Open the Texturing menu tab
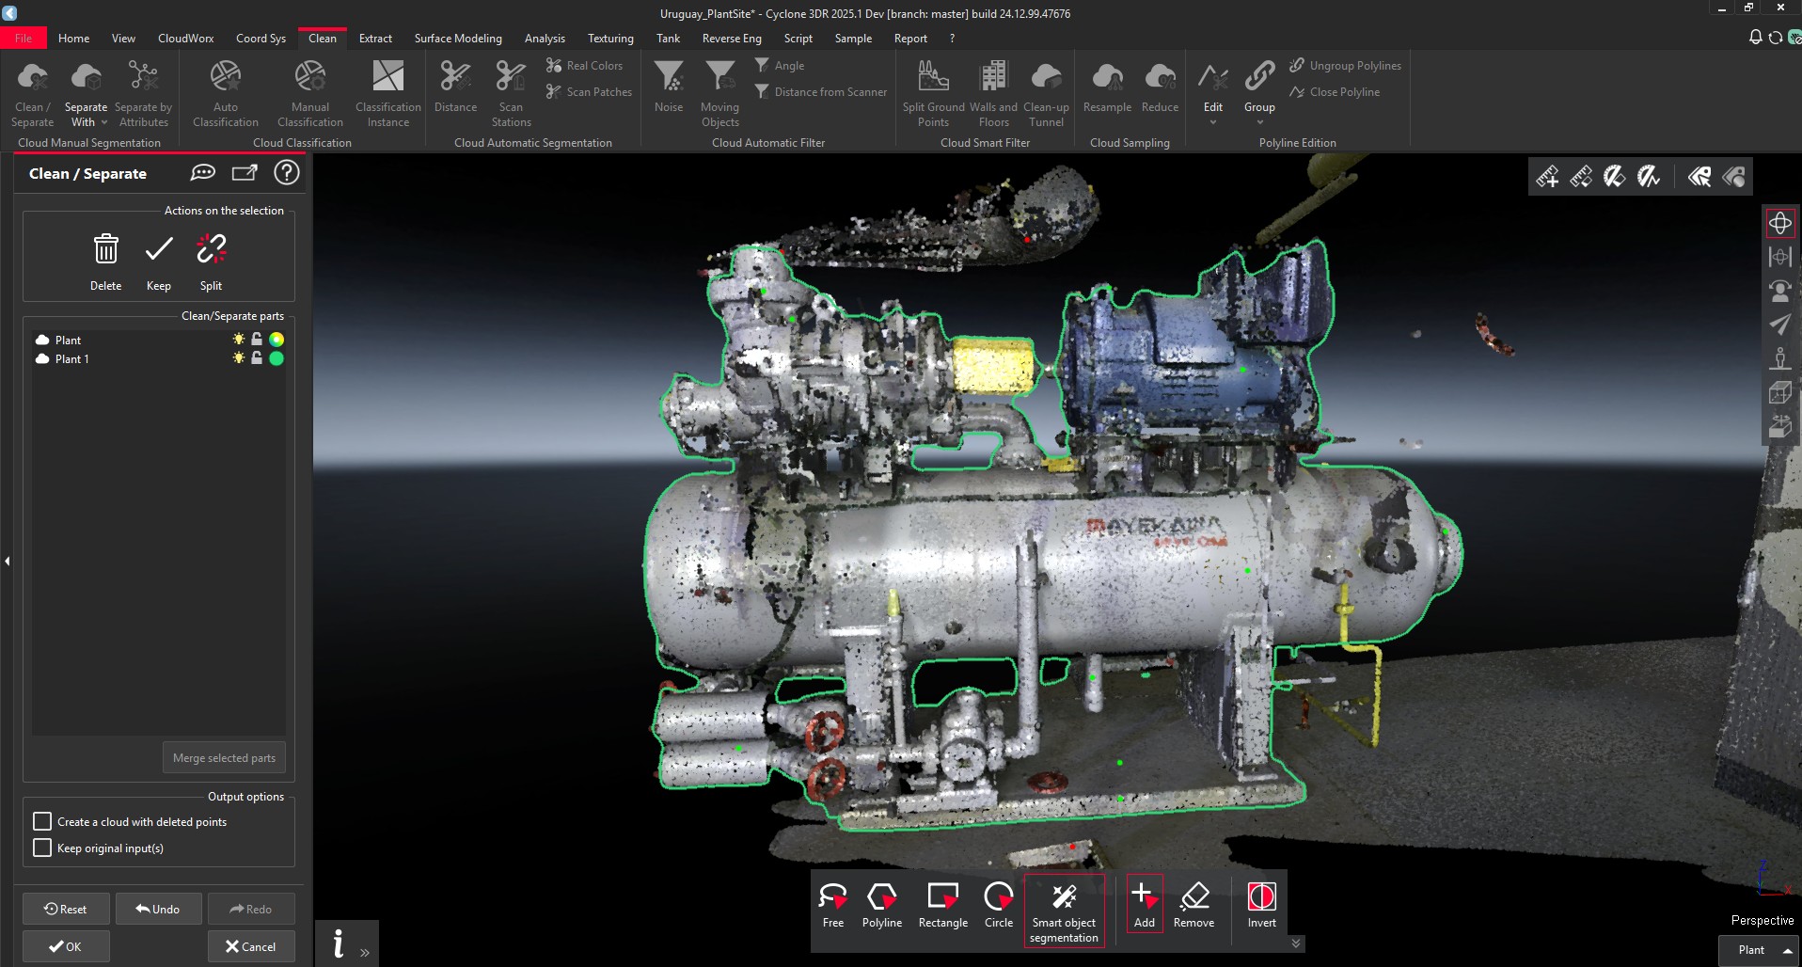Viewport: 1802px width, 967px height. tap(609, 38)
